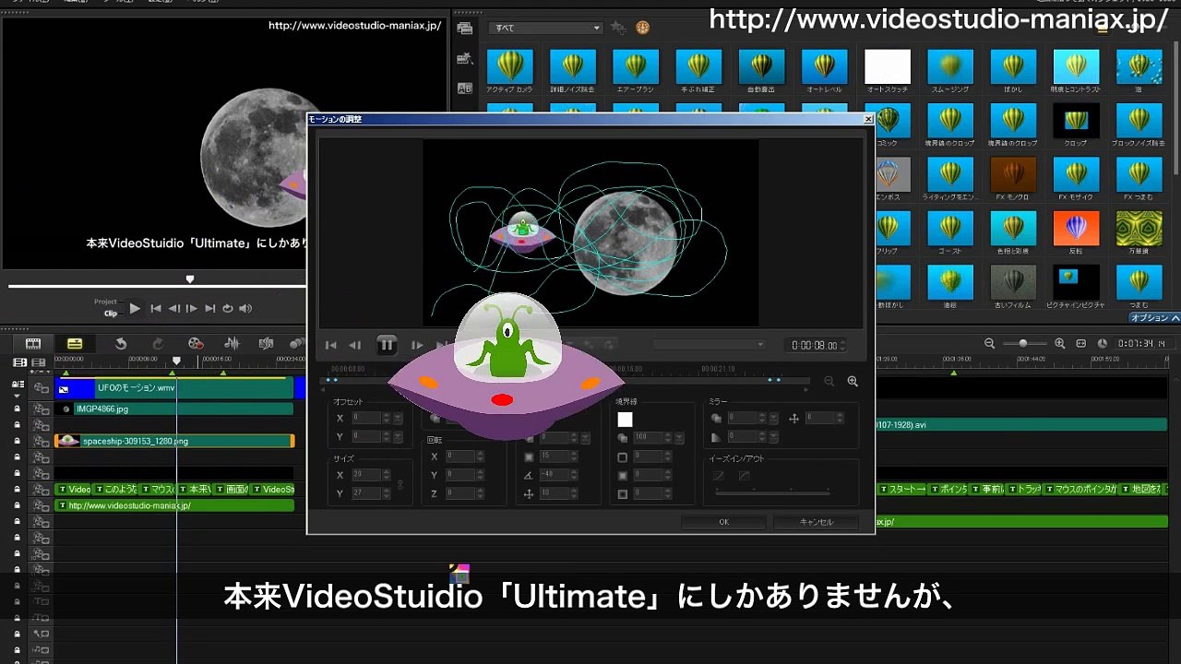This screenshot has width=1181, height=664.
Task: Go to next frame in motion dialog
Action: (417, 345)
